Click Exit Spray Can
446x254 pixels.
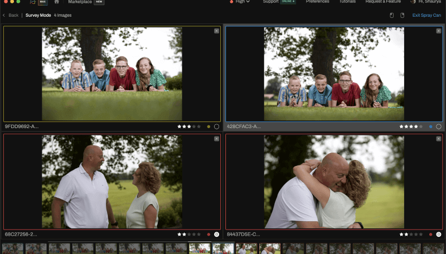coord(426,15)
